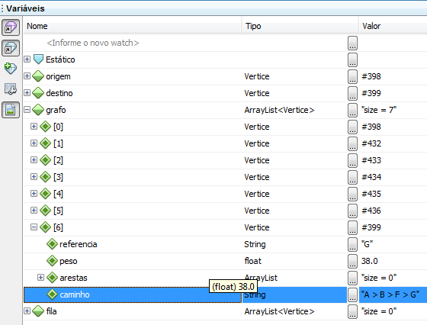Click the field icon next to referencia
Image resolution: width=427 pixels, height=325 pixels.
[x=52, y=244]
